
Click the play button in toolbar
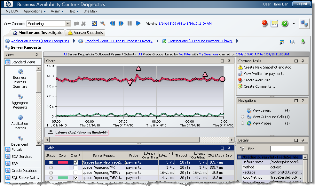point(138,23)
